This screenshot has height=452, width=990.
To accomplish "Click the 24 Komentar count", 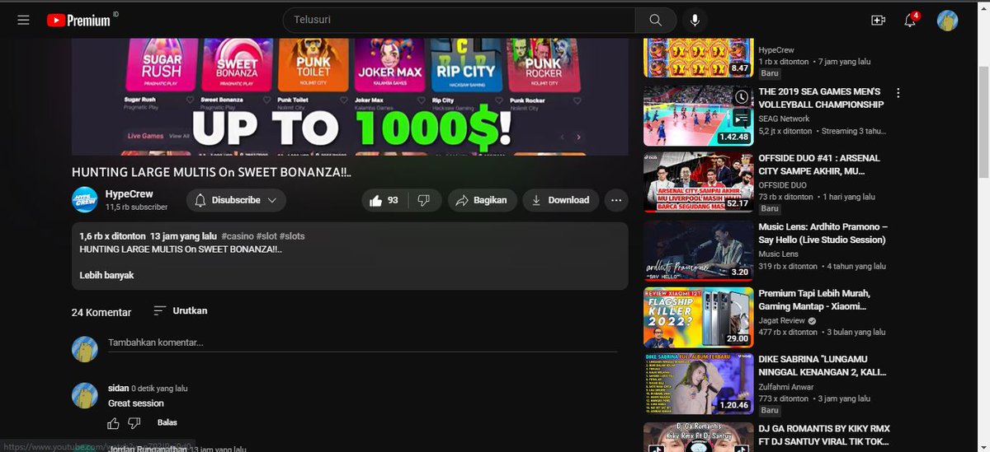I will tap(101, 313).
